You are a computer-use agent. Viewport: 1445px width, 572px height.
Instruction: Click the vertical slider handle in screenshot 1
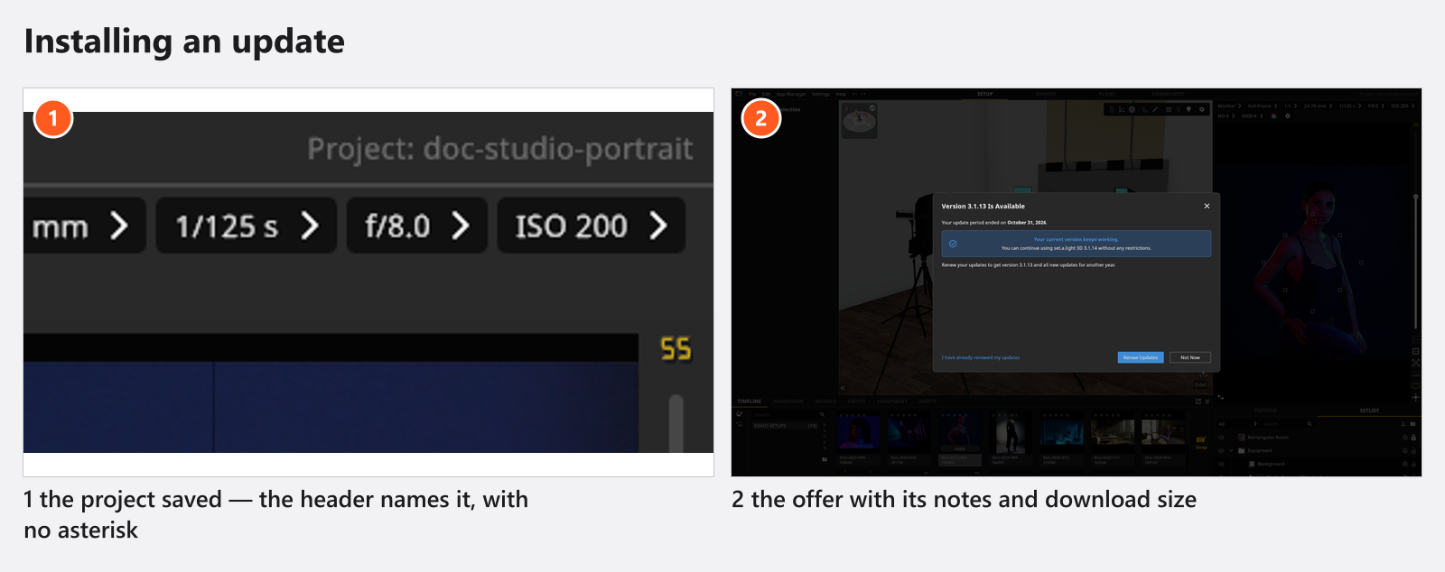click(x=676, y=422)
